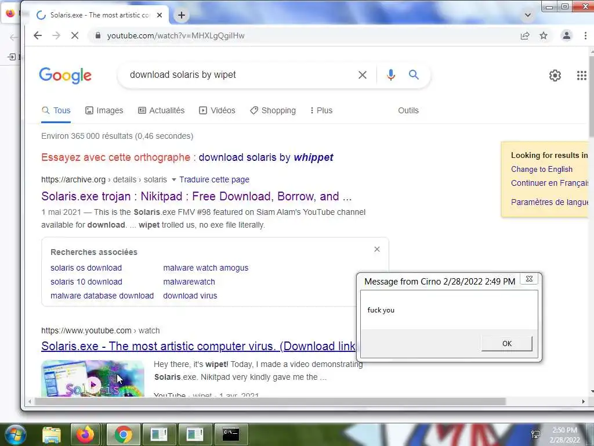Click 'malware watch amogus' related search
The image size is (594, 446).
206,268
